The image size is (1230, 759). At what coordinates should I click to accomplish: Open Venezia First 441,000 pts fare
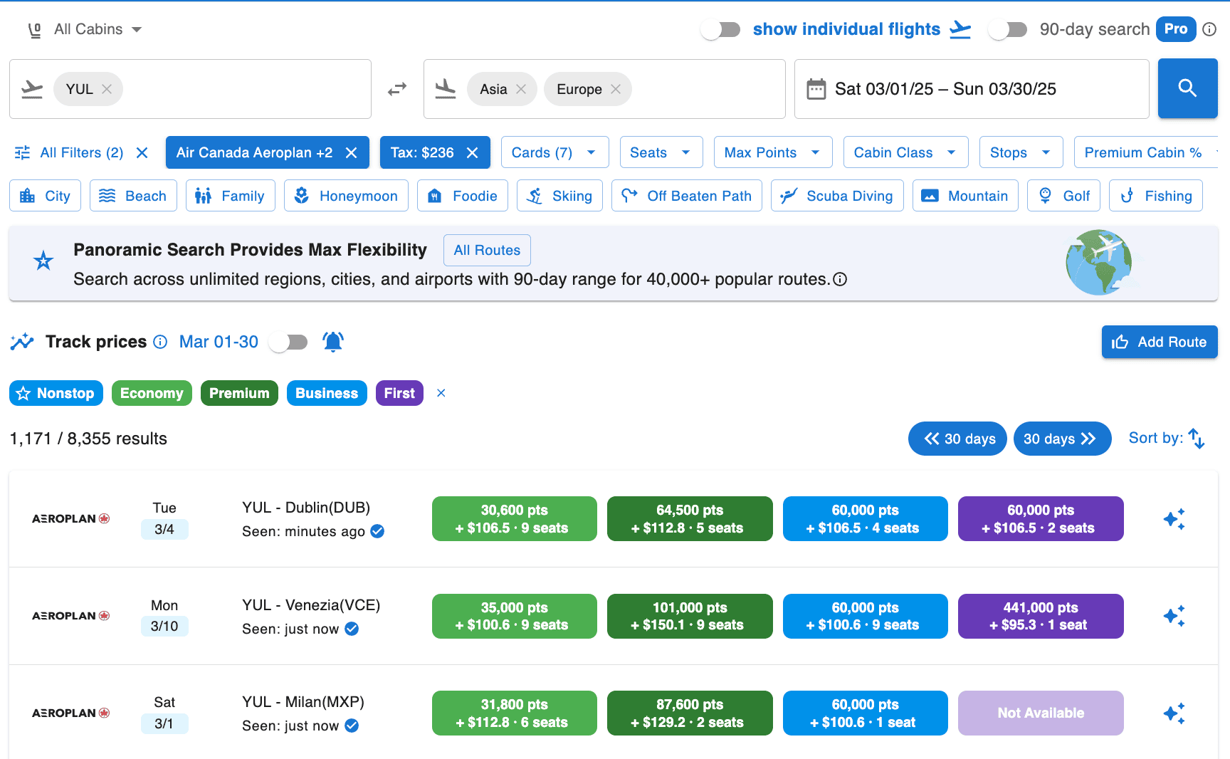point(1041,616)
